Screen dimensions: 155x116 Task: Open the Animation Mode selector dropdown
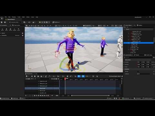click(x=15, y=22)
